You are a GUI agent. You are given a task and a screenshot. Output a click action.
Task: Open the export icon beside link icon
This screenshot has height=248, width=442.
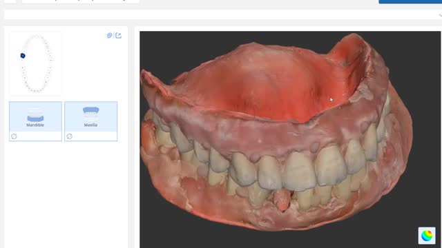pyautogui.click(x=118, y=35)
